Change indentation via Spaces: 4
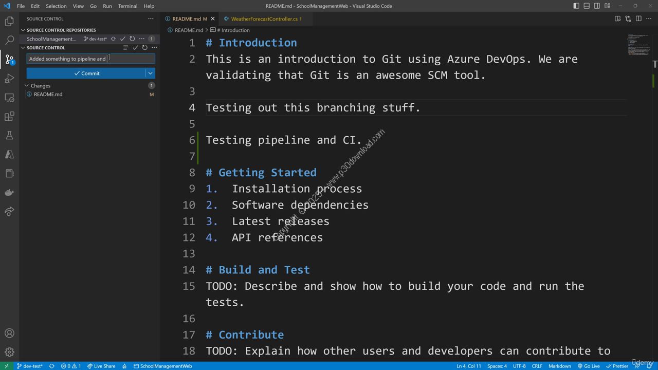The width and height of the screenshot is (658, 370). (497, 366)
